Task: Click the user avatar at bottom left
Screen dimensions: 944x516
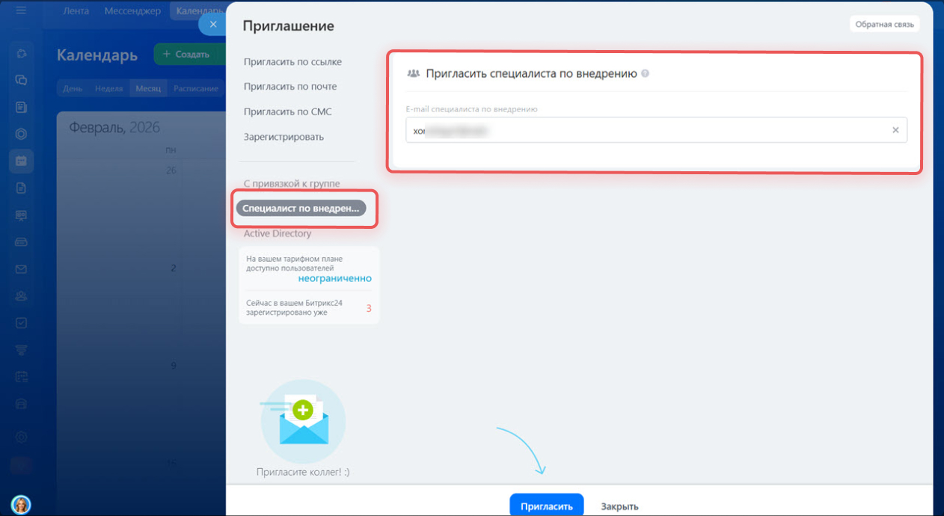Action: [21, 505]
